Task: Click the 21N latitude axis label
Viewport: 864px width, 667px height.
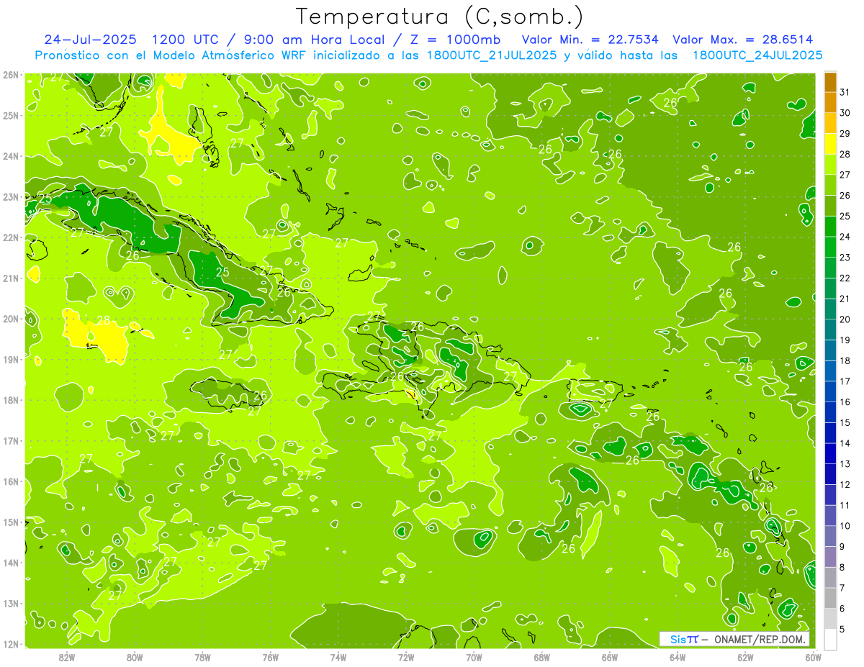Action: pyautogui.click(x=10, y=278)
